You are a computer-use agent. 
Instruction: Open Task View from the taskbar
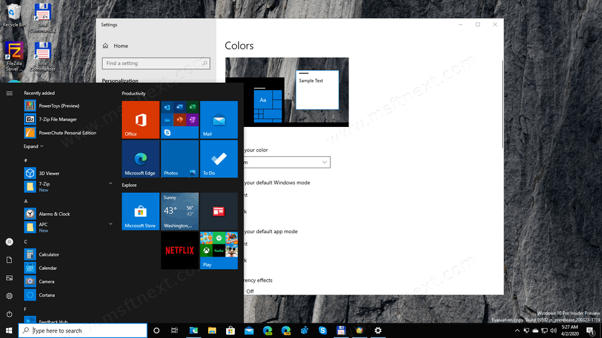(x=175, y=331)
